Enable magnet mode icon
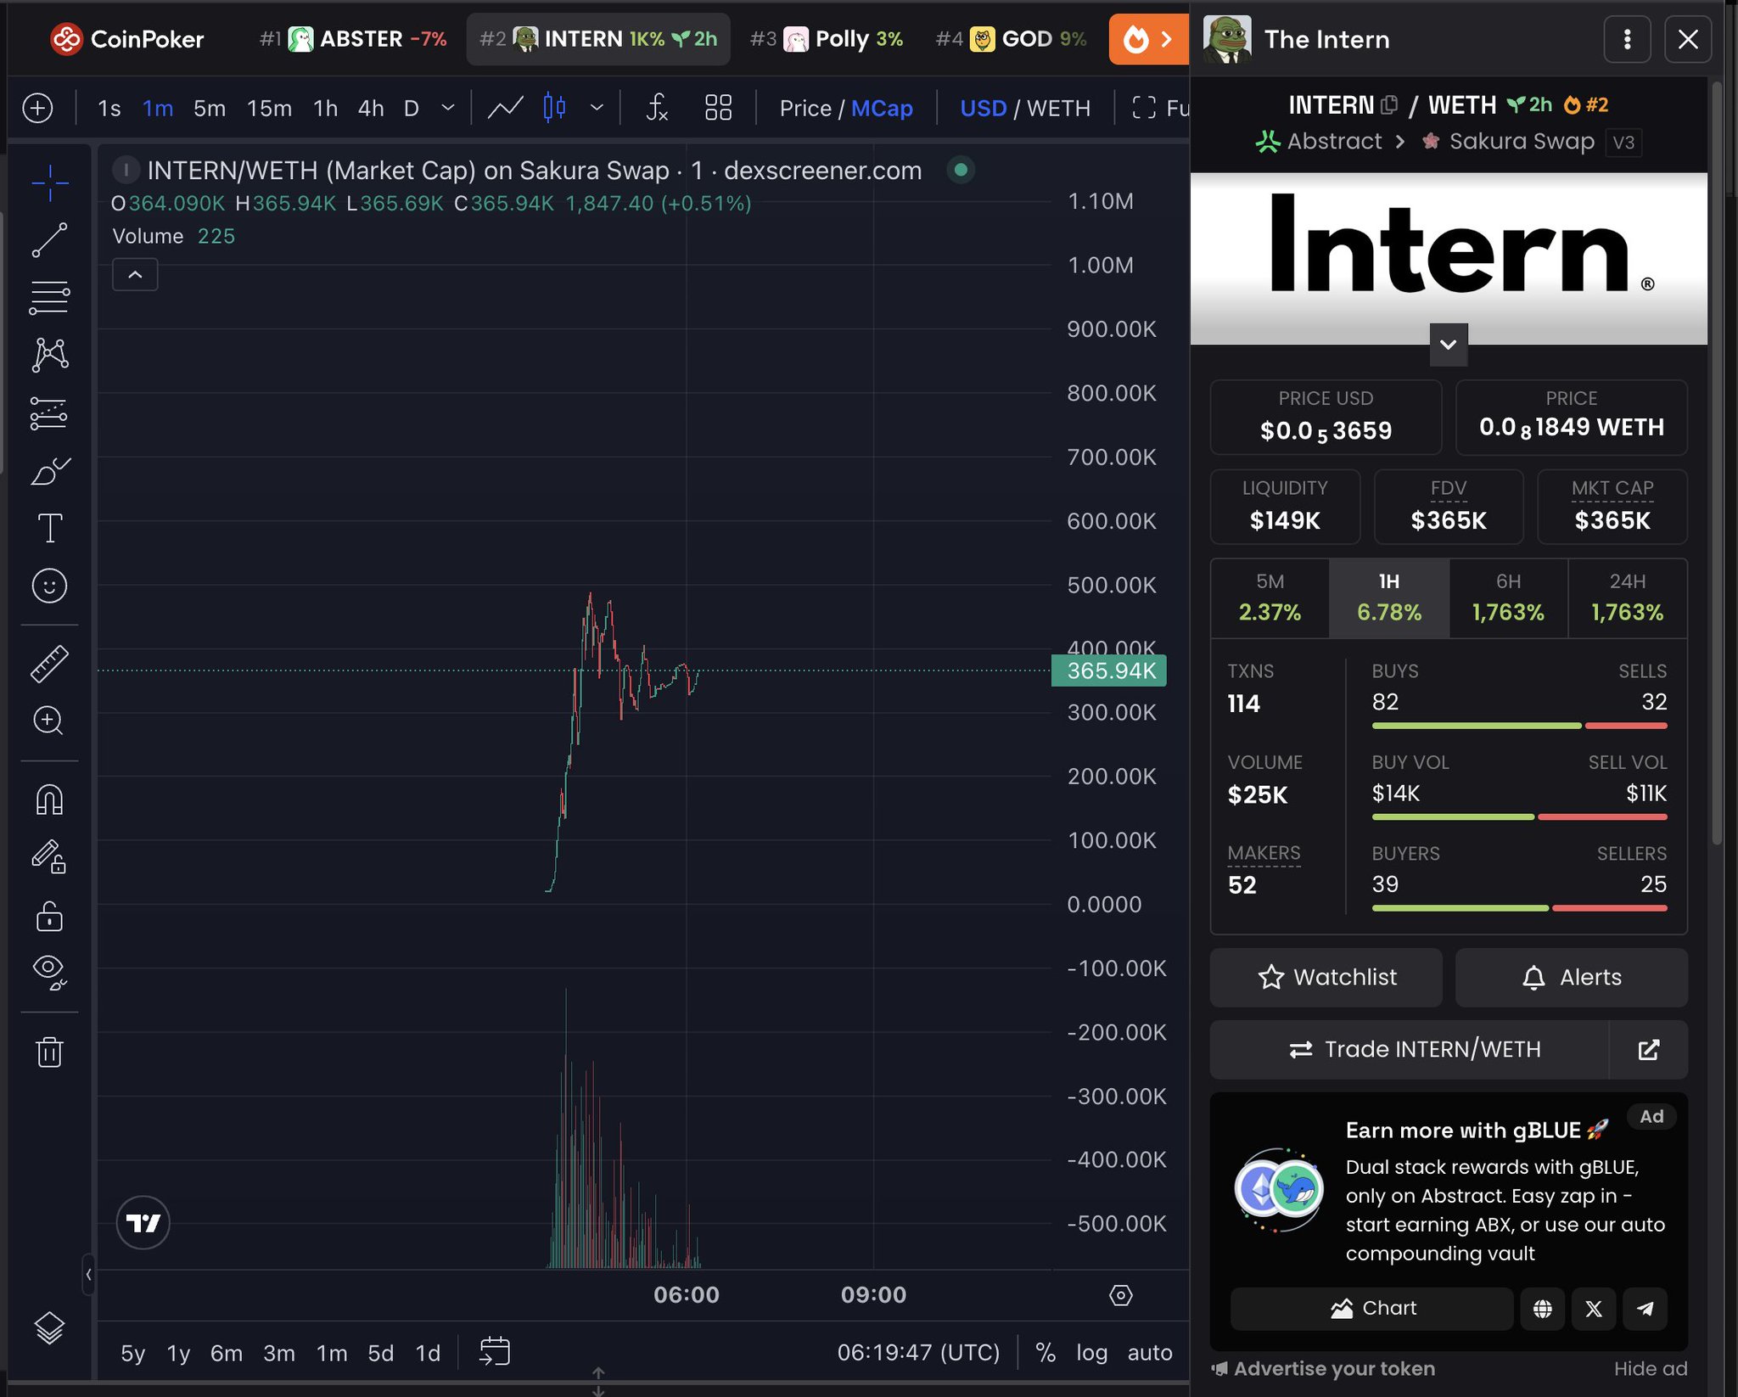Image resolution: width=1738 pixels, height=1397 pixels. pyautogui.click(x=49, y=799)
